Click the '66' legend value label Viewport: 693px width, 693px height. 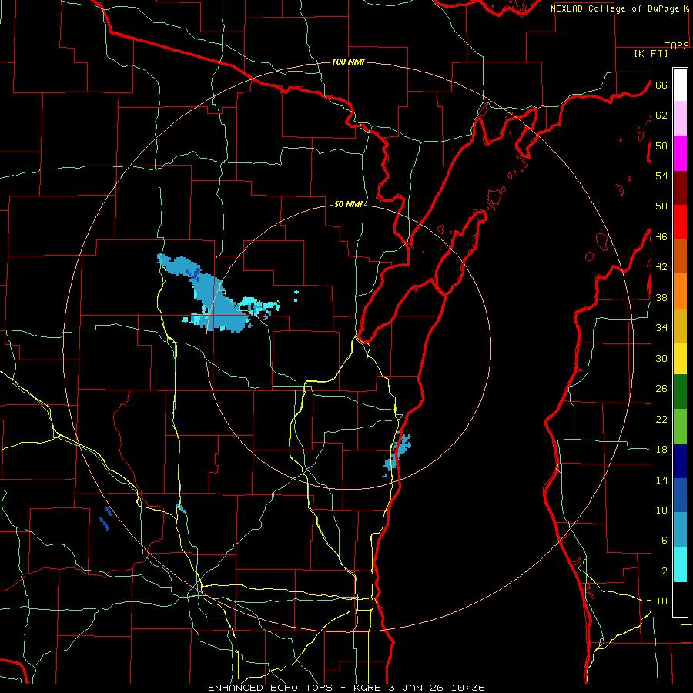coord(661,85)
